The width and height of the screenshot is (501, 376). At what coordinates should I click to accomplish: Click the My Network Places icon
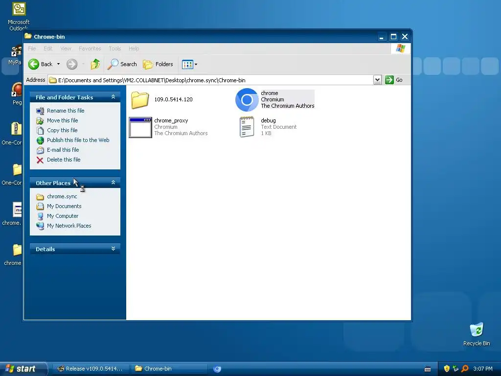40,226
